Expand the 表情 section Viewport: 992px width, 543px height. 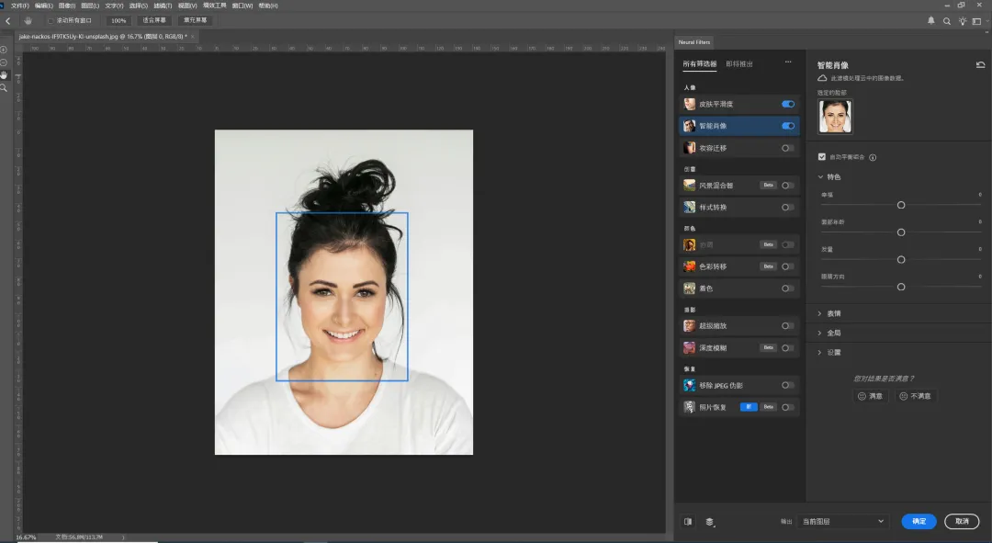(x=830, y=313)
